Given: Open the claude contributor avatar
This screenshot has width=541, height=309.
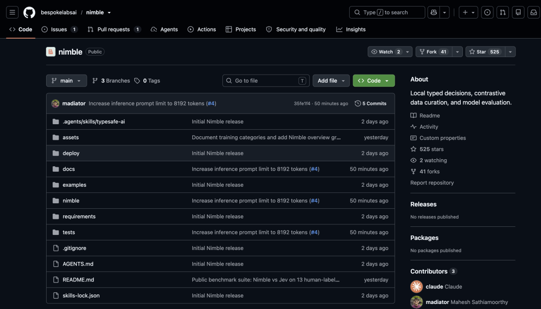Looking at the screenshot, I should click(x=416, y=286).
